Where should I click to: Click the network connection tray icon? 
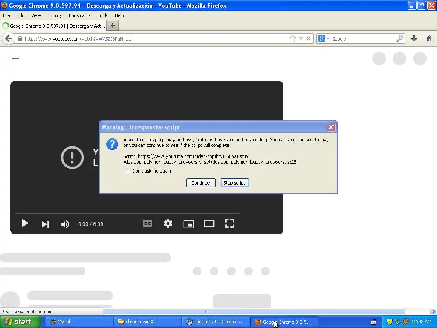pyautogui.click(x=397, y=322)
